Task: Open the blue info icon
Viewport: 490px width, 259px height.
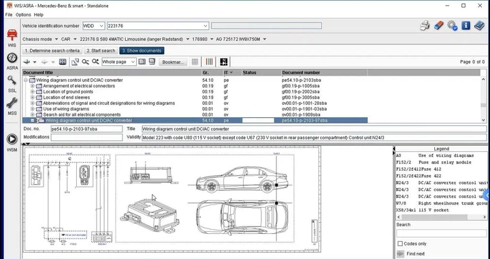Action: click(x=465, y=26)
